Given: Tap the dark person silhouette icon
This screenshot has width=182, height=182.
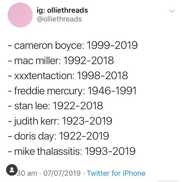Looking at the screenshot, I should 12,170.
